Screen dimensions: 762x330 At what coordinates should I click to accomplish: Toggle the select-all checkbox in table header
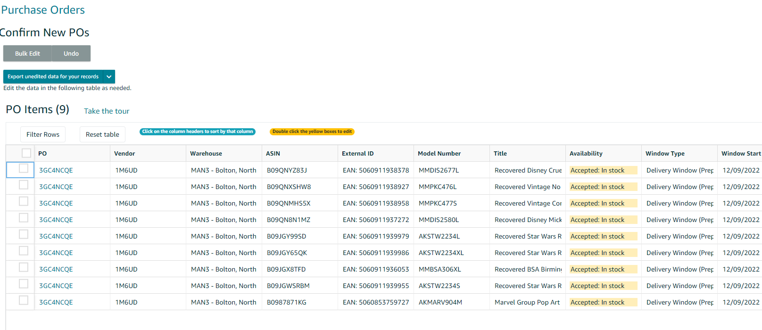pos(26,153)
